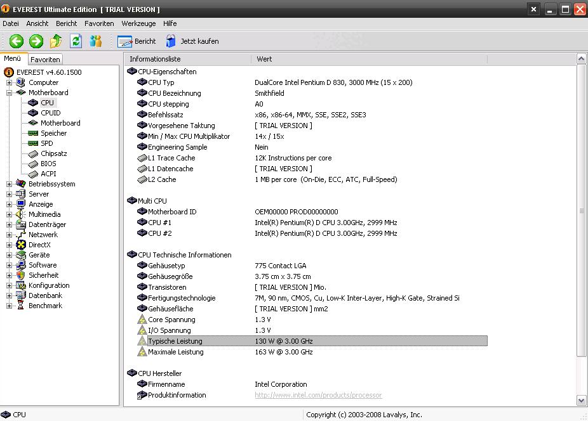The width and height of the screenshot is (588, 421).
Task: Select the Fertigungstechnologie row
Action: pyautogui.click(x=312, y=298)
